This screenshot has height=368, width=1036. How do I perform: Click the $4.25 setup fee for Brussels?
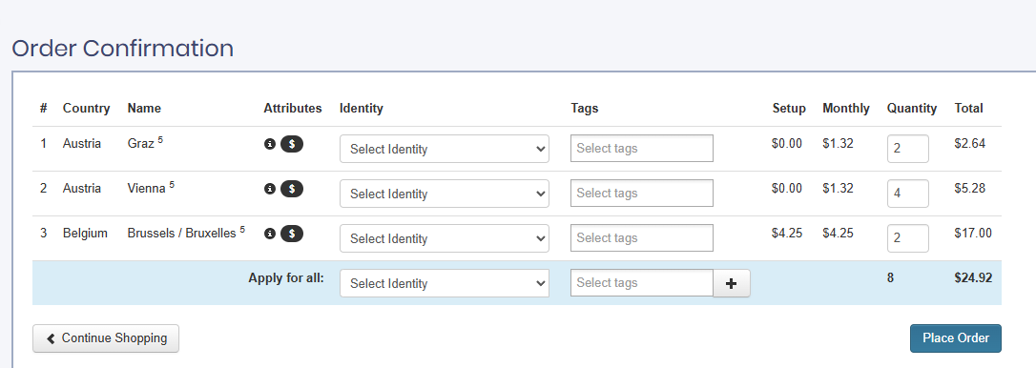pyautogui.click(x=786, y=234)
